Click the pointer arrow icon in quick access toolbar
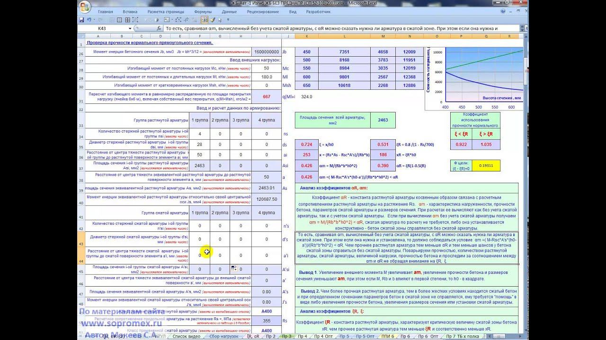 click(x=221, y=20)
